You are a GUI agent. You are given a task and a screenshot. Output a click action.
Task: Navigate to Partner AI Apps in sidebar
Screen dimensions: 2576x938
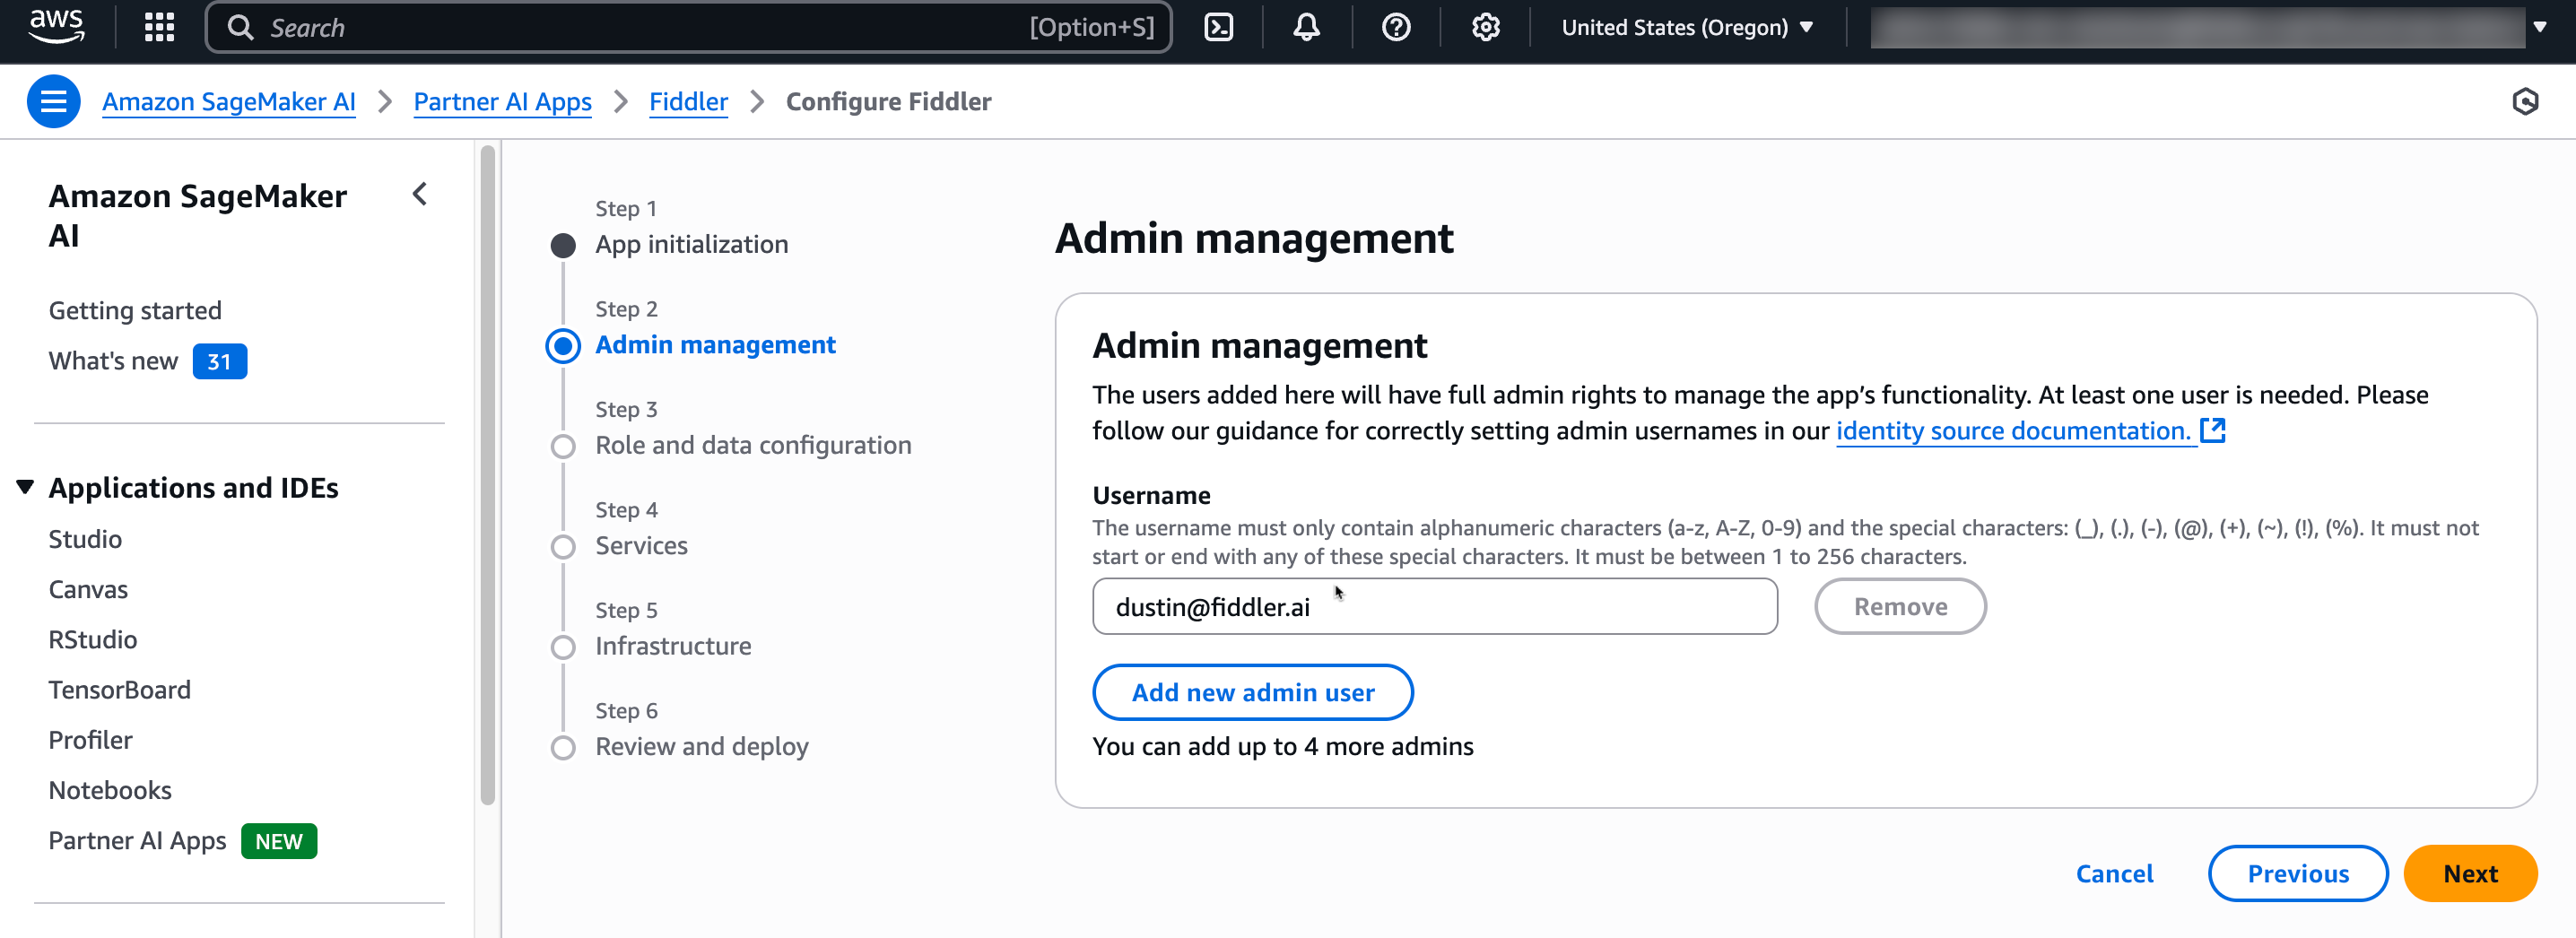pyautogui.click(x=137, y=841)
